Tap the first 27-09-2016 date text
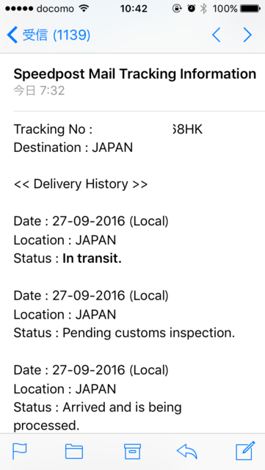Viewport: 265px width, 470px height. 88,221
